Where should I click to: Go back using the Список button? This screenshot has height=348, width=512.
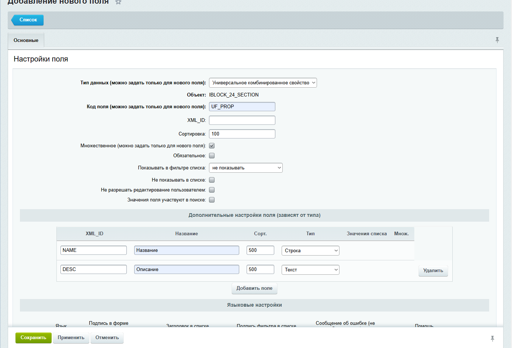tap(28, 20)
